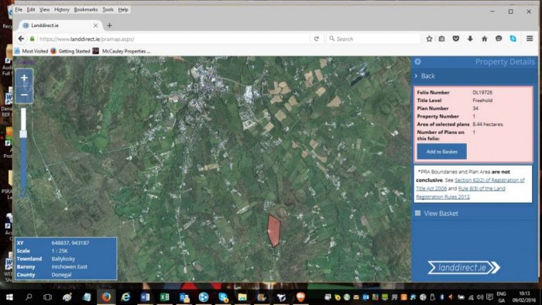
Task: Click the Firefox search input field
Action: pos(373,39)
